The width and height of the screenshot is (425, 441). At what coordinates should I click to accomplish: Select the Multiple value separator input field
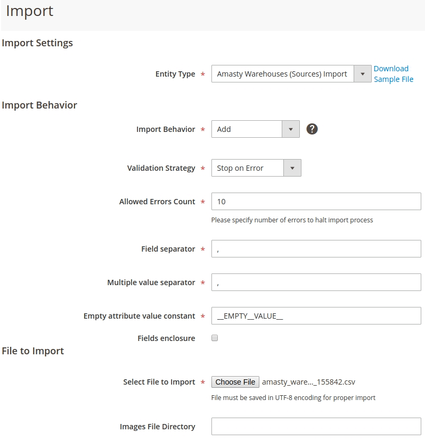[x=316, y=282]
